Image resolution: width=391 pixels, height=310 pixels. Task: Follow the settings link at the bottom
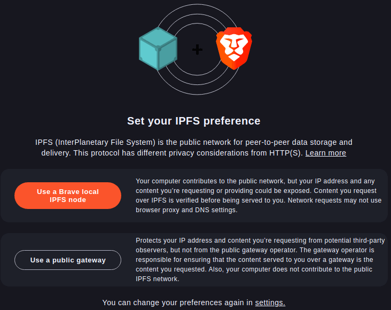pos(270,303)
